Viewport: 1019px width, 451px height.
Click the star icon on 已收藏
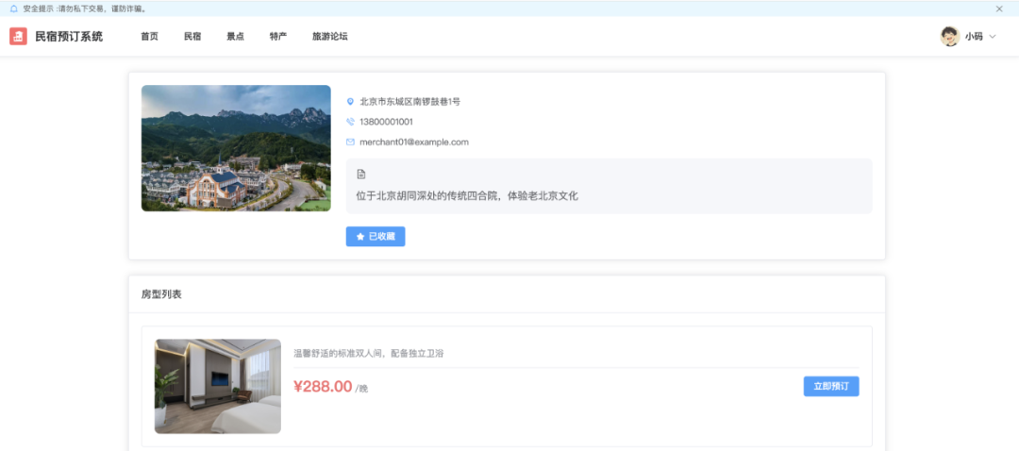pos(360,237)
